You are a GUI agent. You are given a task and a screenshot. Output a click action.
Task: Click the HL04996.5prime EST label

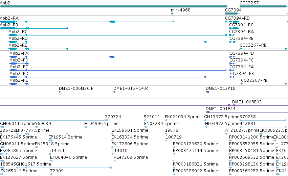(x=101, y=124)
